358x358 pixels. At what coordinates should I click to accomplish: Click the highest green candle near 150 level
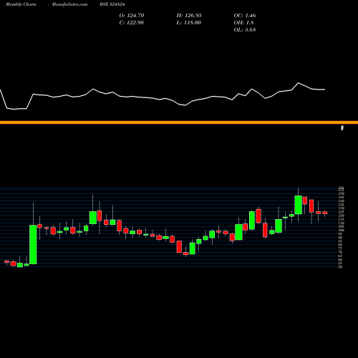[299, 205]
